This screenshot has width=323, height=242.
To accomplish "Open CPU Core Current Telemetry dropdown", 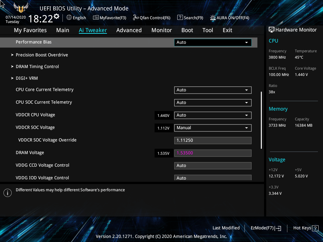I will coord(213,90).
